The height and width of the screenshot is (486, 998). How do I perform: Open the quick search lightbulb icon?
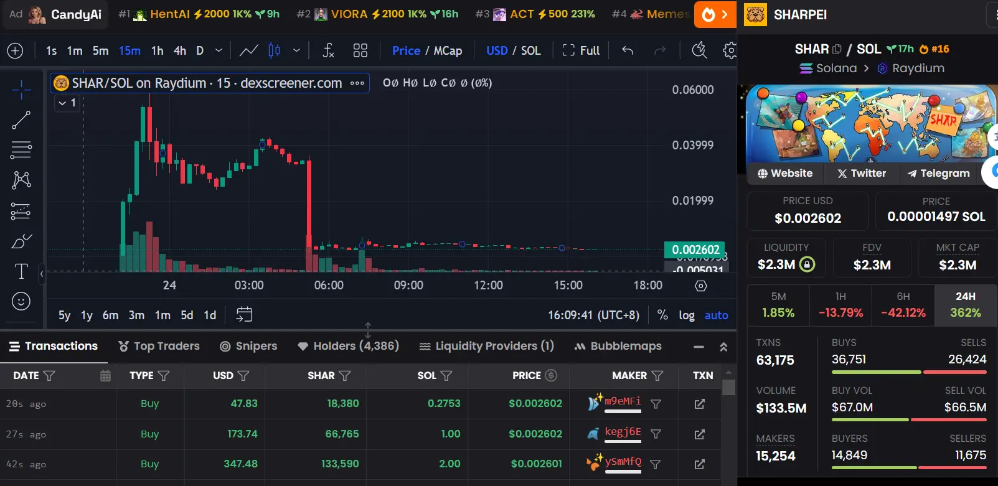[699, 50]
